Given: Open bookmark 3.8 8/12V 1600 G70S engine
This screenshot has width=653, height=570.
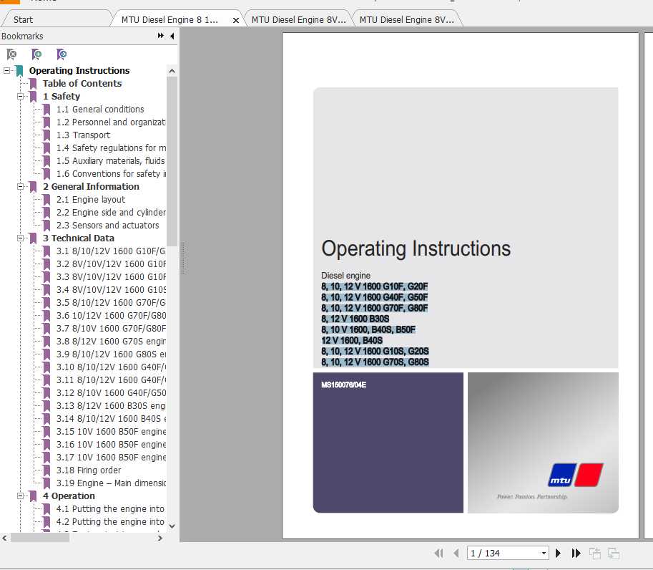Looking at the screenshot, I should point(111,342).
